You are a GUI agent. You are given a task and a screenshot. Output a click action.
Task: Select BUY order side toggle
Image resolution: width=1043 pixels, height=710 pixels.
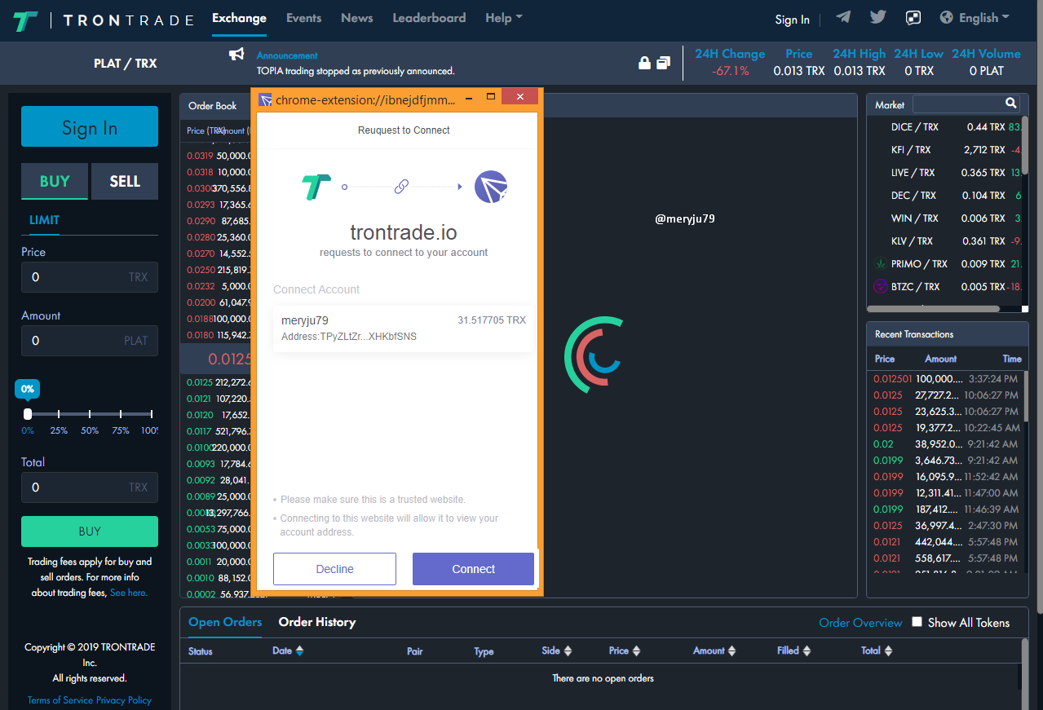(55, 181)
